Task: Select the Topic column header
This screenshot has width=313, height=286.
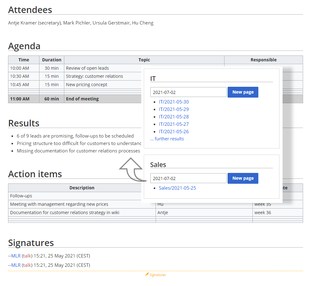Action: click(x=144, y=60)
